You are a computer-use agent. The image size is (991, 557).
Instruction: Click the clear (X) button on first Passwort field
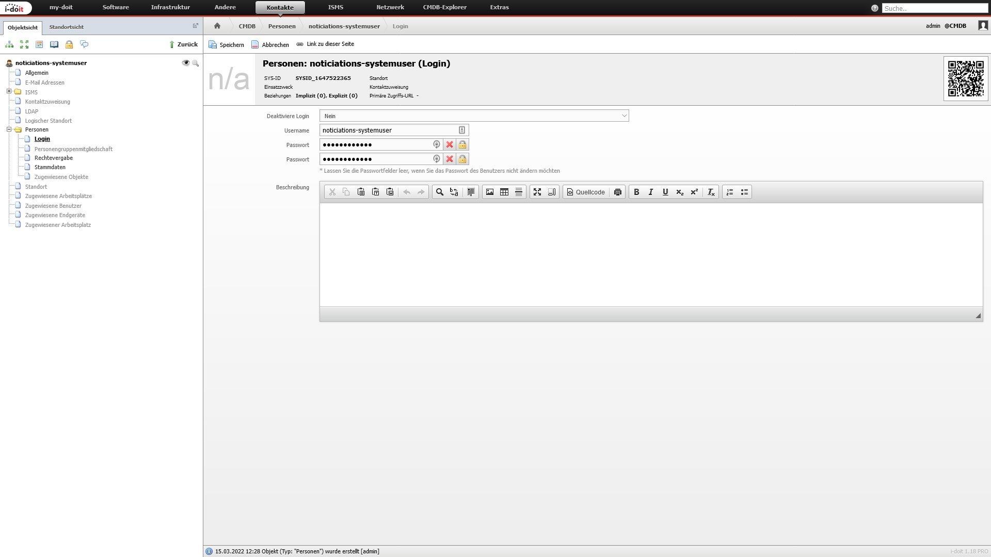click(x=449, y=144)
